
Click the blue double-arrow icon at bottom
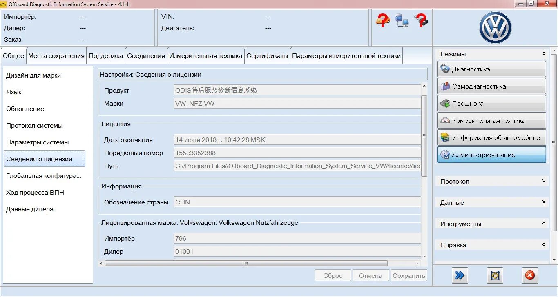pyautogui.click(x=460, y=275)
